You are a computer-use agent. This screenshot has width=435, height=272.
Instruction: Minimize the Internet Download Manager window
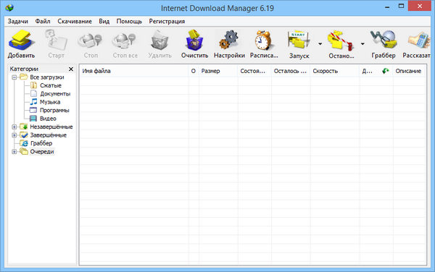click(x=387, y=7)
